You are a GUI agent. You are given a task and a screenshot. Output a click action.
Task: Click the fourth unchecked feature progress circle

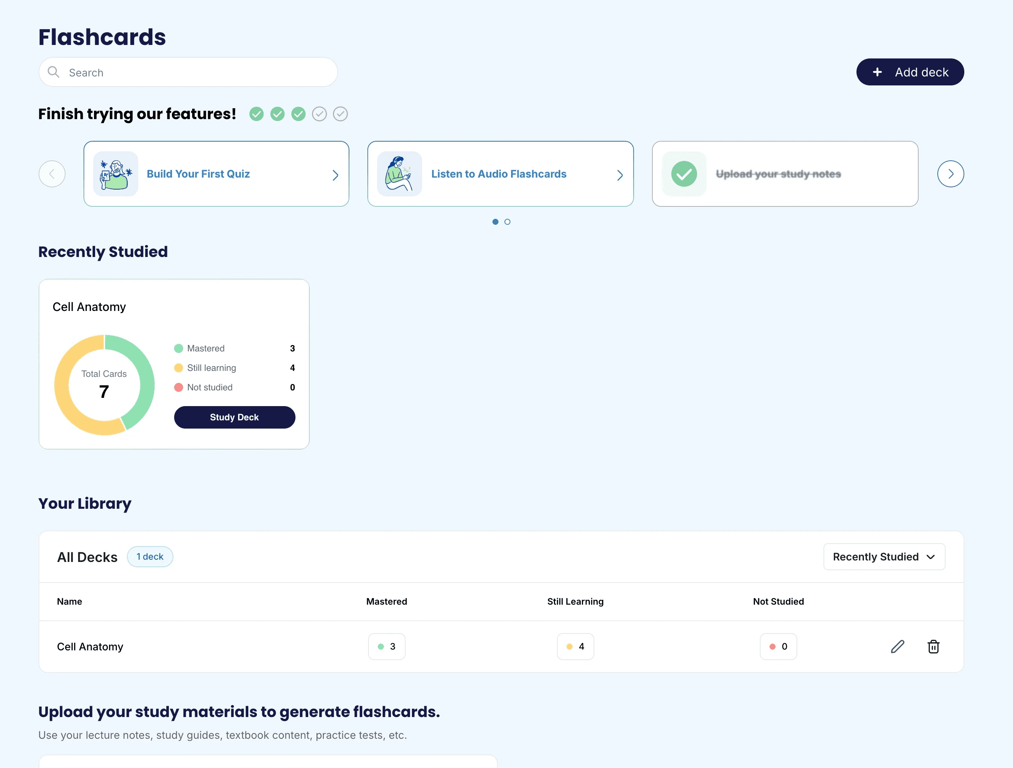pos(319,114)
